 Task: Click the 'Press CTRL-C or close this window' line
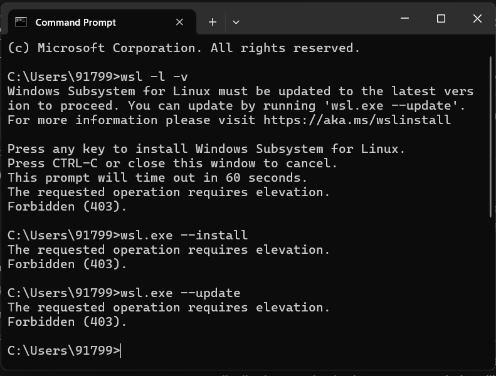172,164
